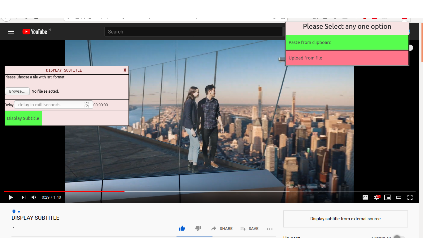Click SHARE below the video

(x=222, y=229)
